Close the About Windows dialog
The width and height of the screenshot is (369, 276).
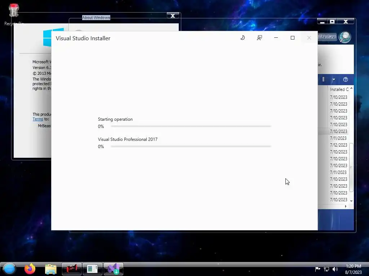click(173, 15)
